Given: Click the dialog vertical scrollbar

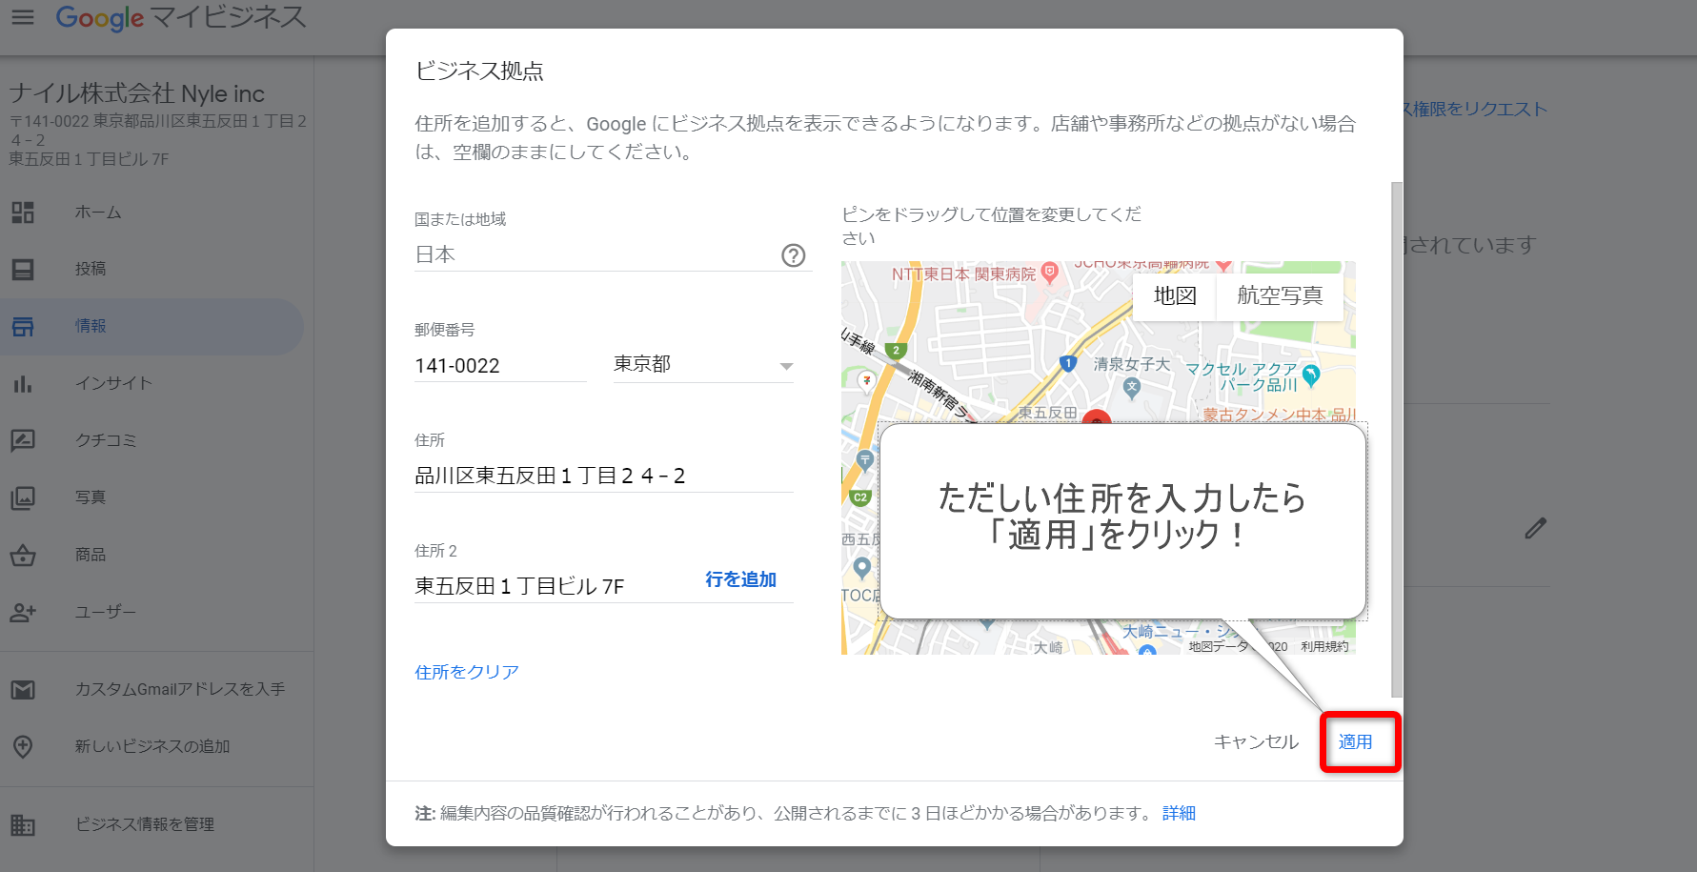Looking at the screenshot, I should point(1397,438).
